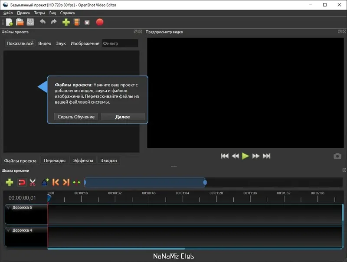This screenshot has height=262, width=347.
Task: Save current frame with the camera icon
Action: pos(337,156)
